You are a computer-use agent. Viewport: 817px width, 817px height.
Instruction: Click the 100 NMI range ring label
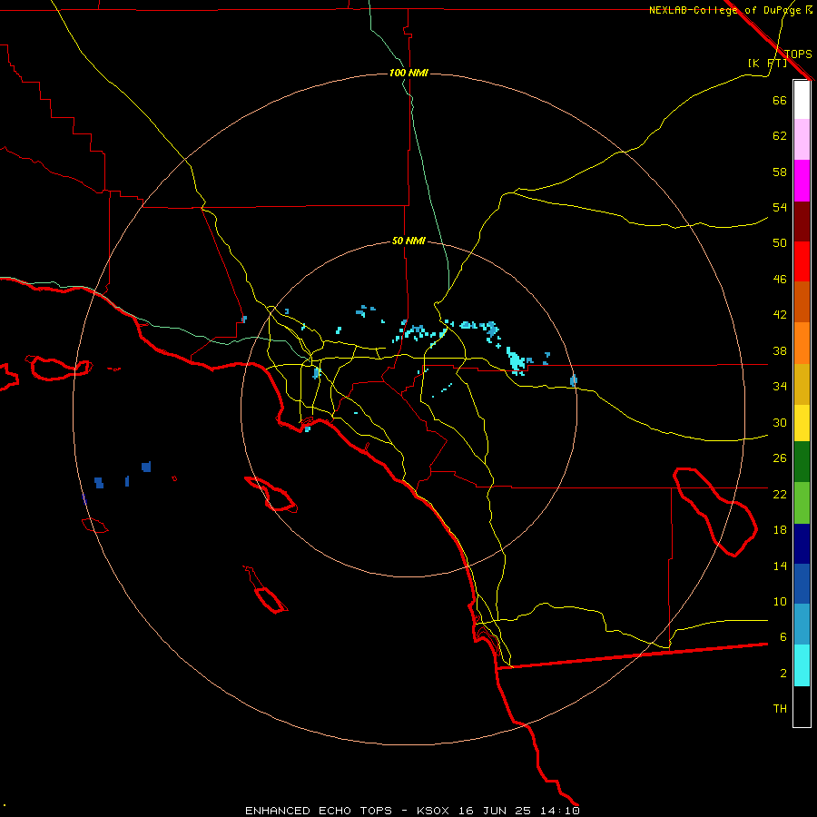pos(408,73)
